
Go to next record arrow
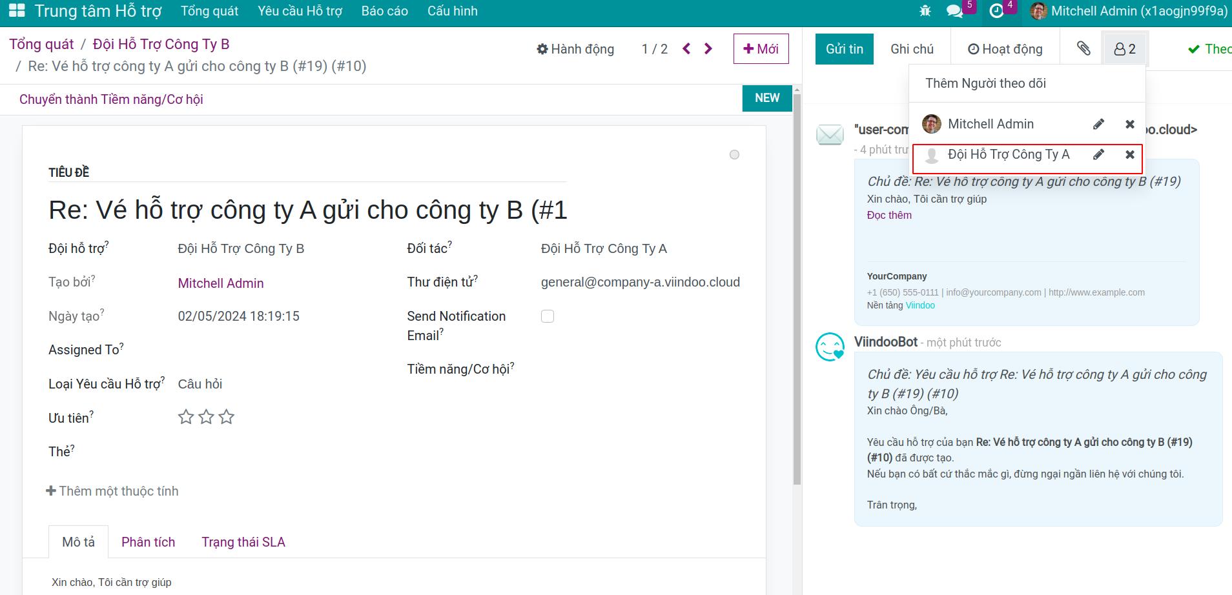[x=708, y=49]
